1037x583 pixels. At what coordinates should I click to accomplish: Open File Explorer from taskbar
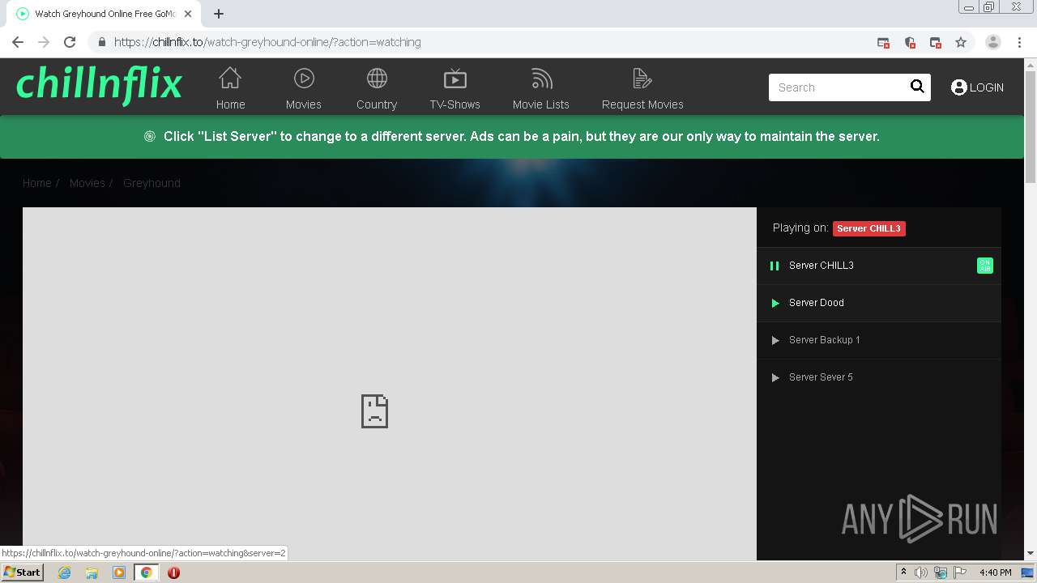click(92, 572)
